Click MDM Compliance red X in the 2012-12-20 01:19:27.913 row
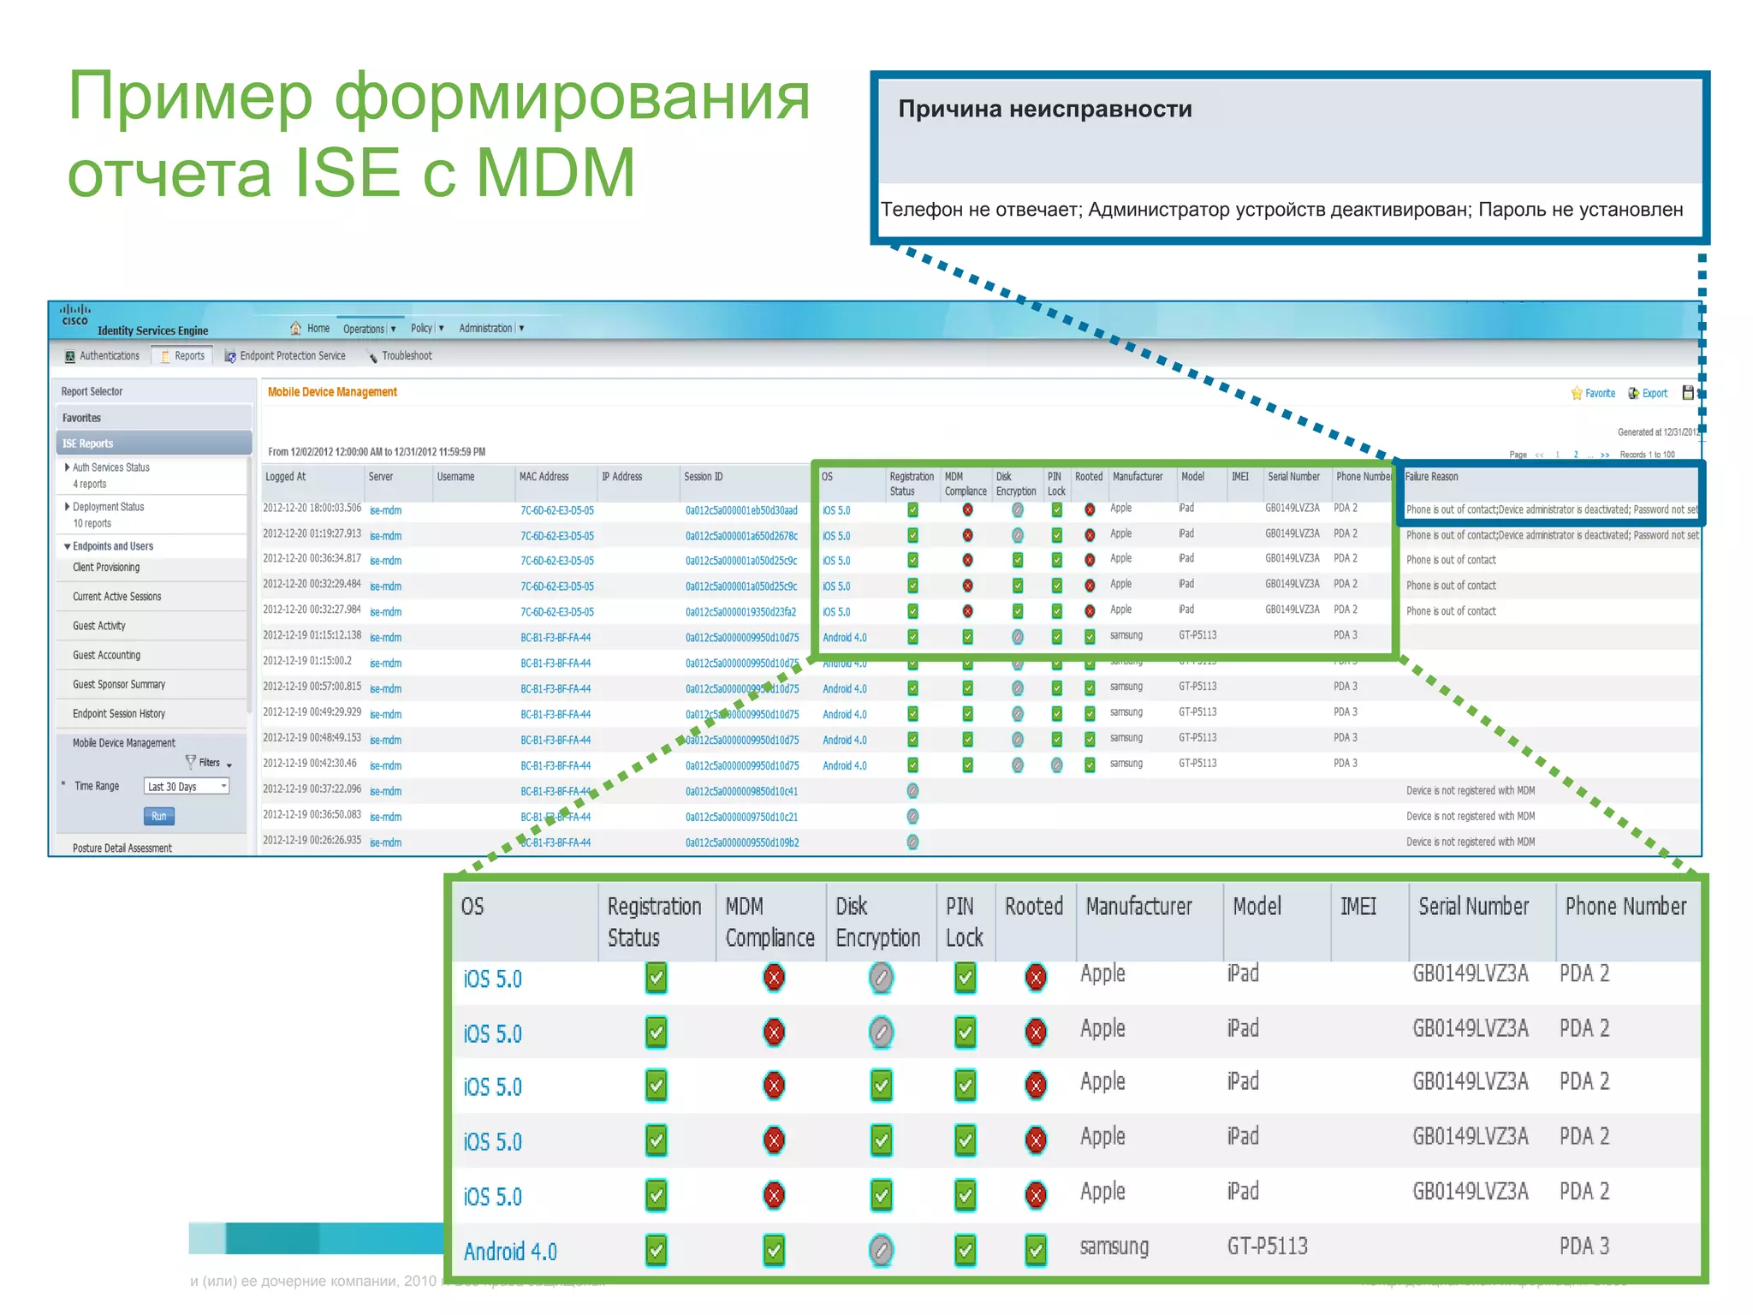This screenshot has height=1315, width=1753. coord(967,535)
